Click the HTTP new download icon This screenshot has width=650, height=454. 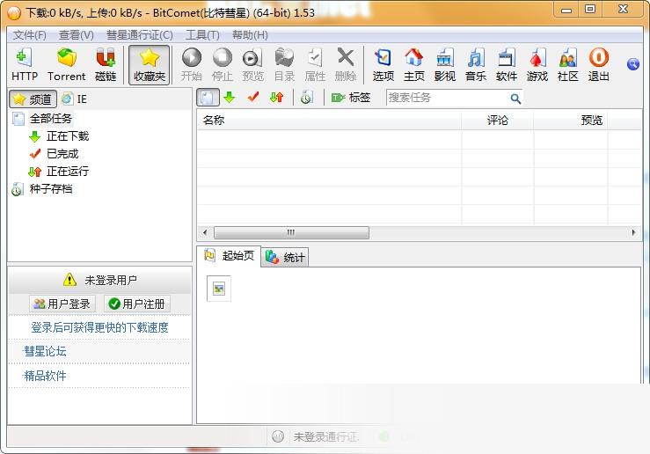[x=25, y=65]
